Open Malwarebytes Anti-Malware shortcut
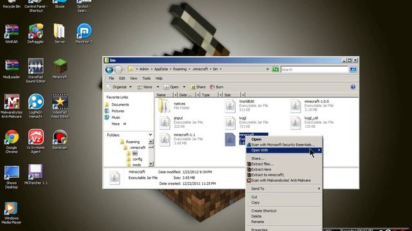 click(12, 106)
